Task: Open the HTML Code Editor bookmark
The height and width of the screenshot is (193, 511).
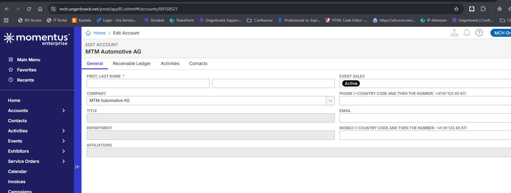Action: 346,20
